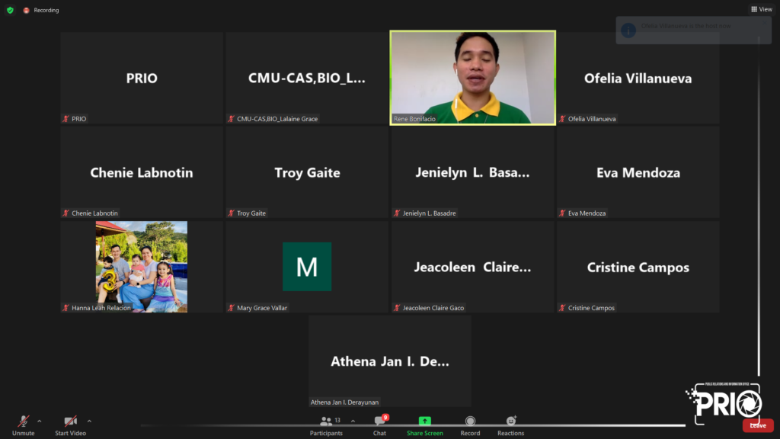The width and height of the screenshot is (780, 439).
Task: Select Rene Bonifacio's video tile
Action: (x=472, y=77)
